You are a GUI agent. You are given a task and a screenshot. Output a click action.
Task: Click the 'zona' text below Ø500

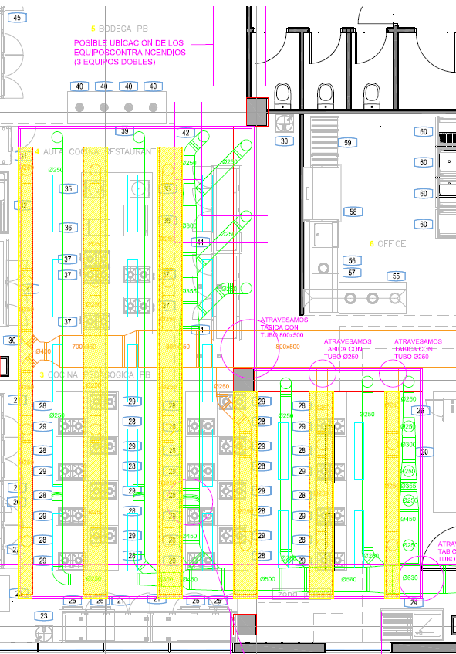point(288,594)
